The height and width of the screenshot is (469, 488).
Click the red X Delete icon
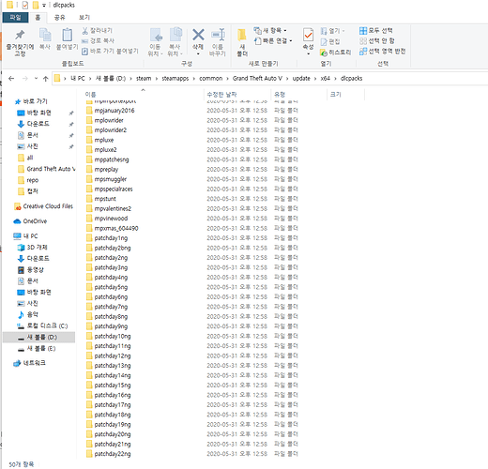point(198,35)
